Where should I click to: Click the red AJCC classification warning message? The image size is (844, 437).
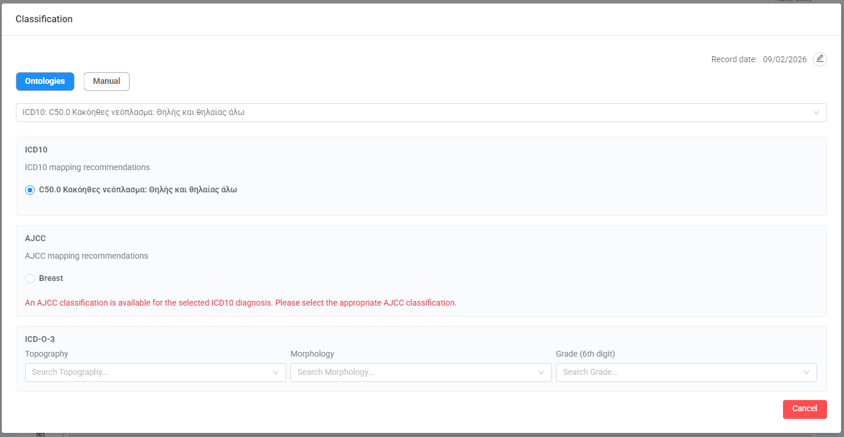[x=240, y=303]
